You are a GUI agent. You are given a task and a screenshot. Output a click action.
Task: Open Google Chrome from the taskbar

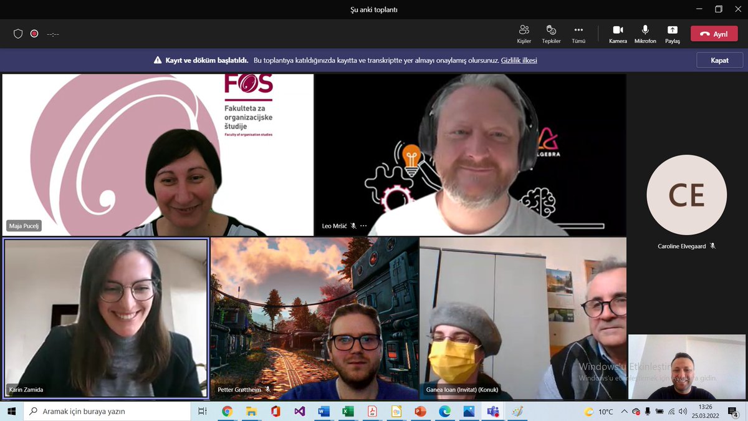(x=227, y=412)
